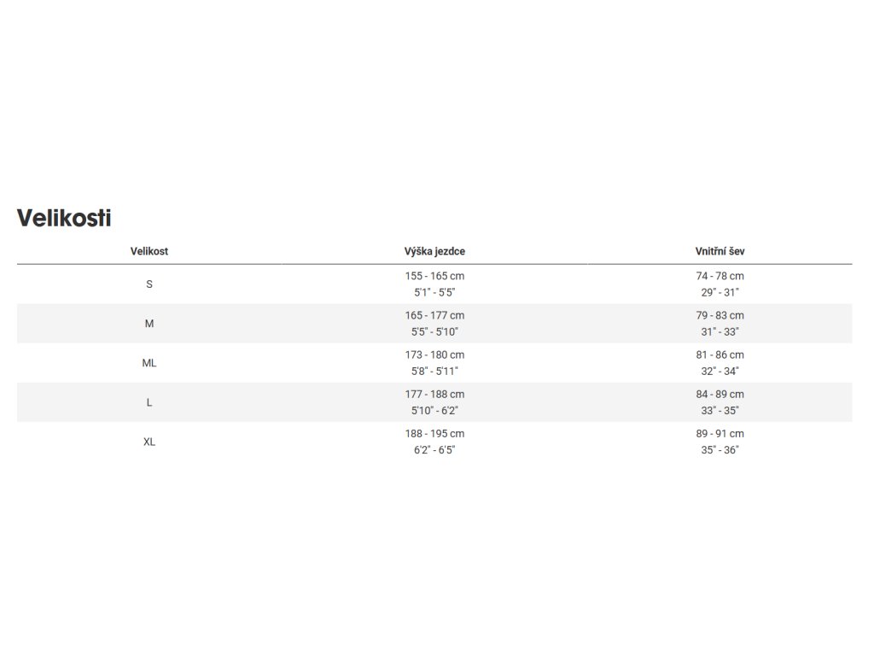Select the XL size cell
874x656 pixels.
click(x=149, y=442)
